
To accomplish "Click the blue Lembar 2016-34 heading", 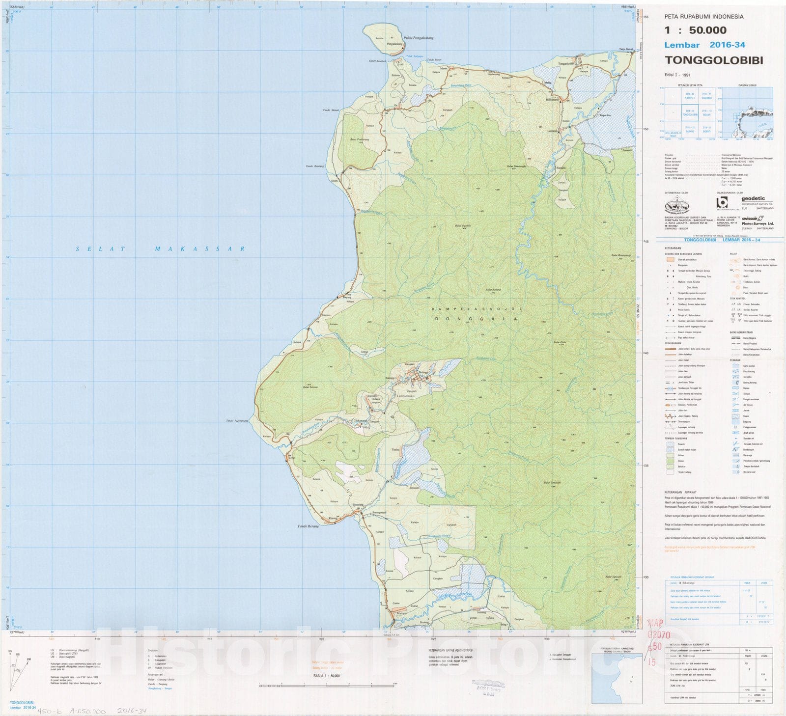I will (704, 45).
